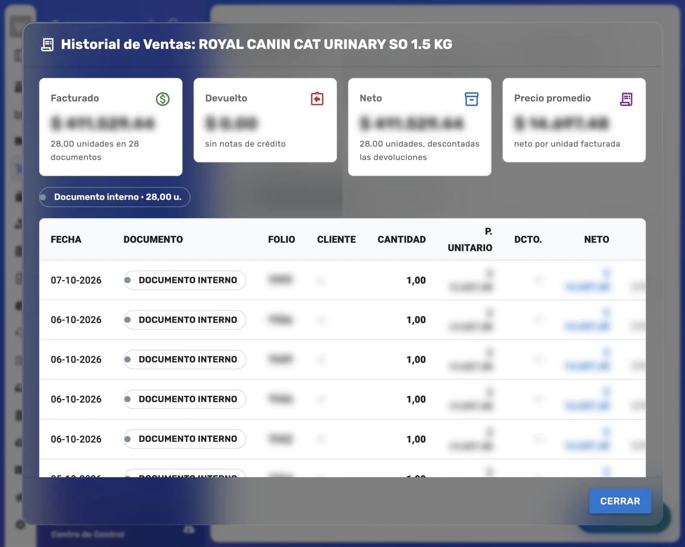This screenshot has height=547, width=685.
Task: Click the P. UNITARIO column header
Action: click(470, 240)
